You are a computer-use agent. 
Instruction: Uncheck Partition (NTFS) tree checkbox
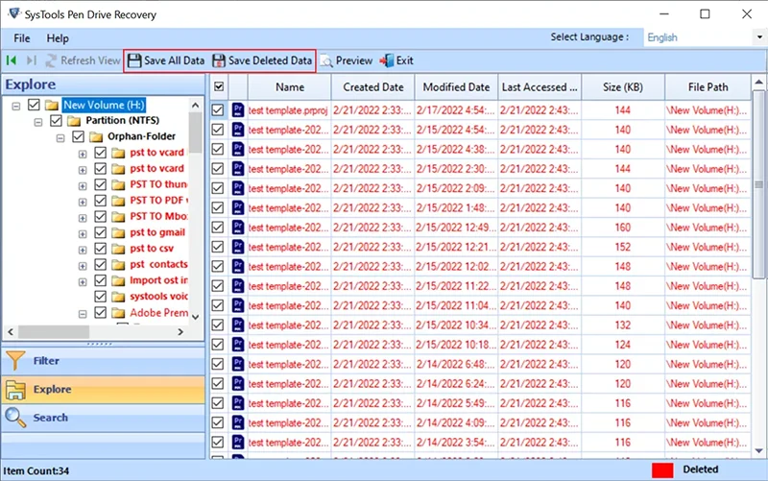57,120
